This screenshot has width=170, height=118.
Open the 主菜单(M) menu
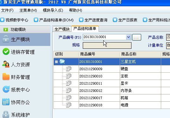click(28, 10)
